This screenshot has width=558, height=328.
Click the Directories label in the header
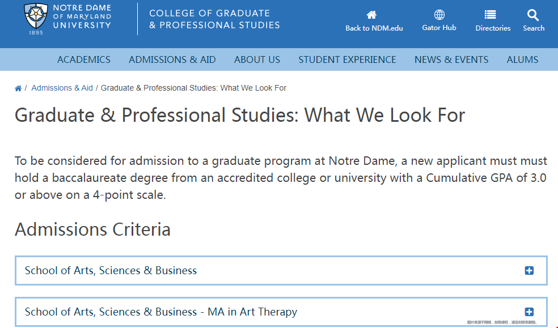(x=493, y=28)
